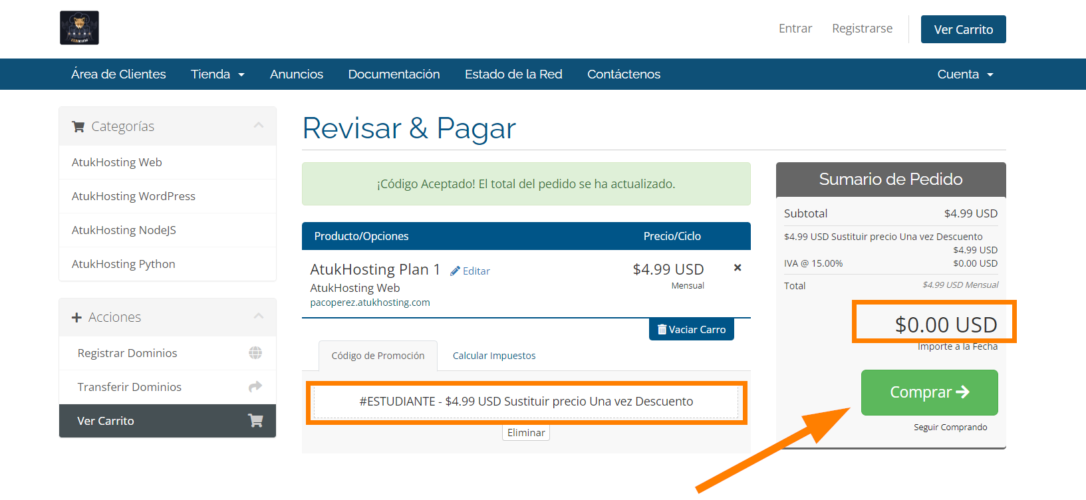Empty the cart with Vaciar Carro
Image resolution: width=1086 pixels, height=500 pixels.
(691, 330)
